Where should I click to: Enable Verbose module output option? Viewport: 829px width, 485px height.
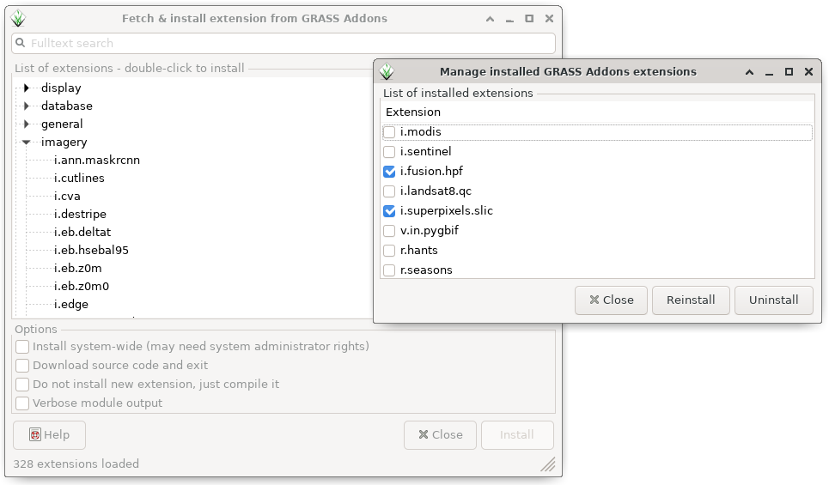point(22,403)
